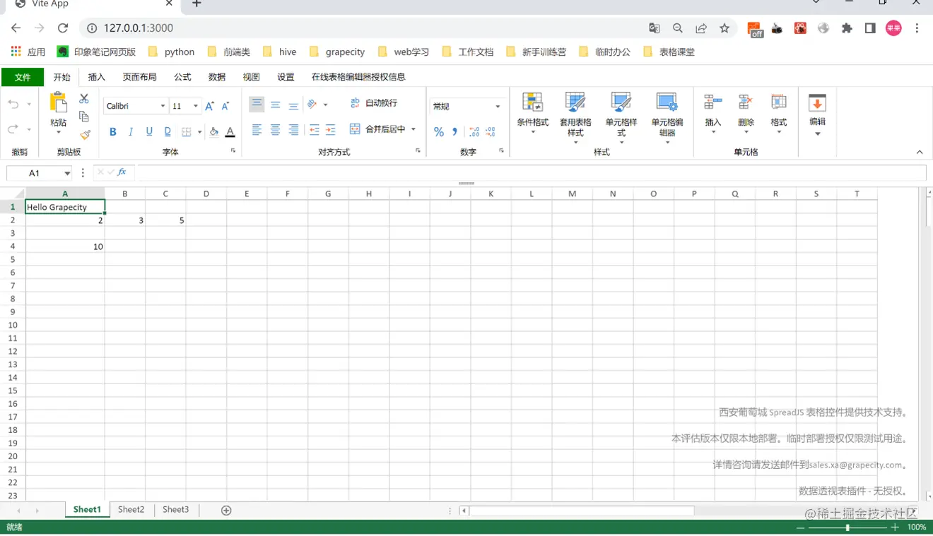Click the zoom slider handle in status bar
This screenshot has width=933, height=536.
pos(847,528)
